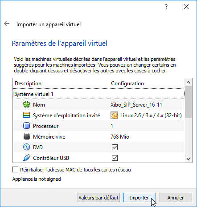
Task: Click the Contrôleur USB plug icon
Action: (x=27, y=158)
